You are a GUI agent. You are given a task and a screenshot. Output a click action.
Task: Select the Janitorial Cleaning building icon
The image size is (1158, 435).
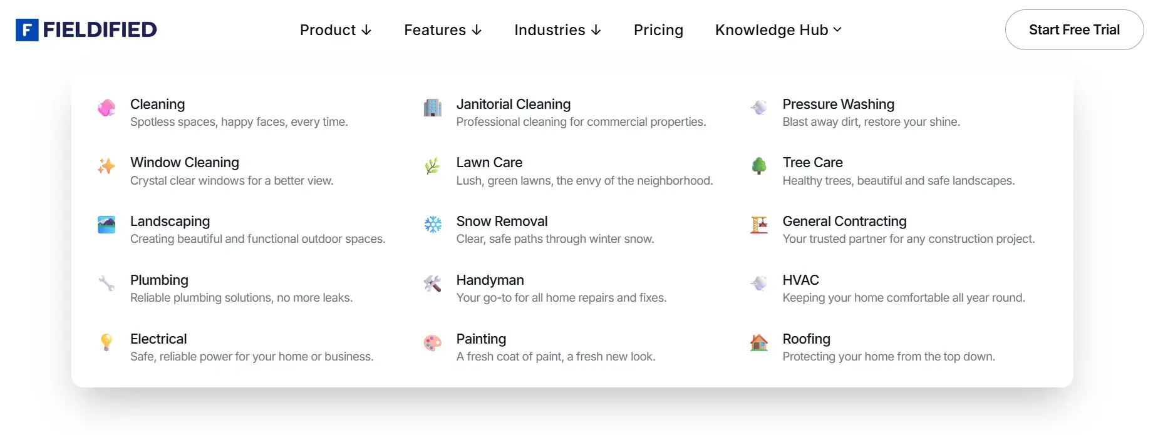click(x=432, y=108)
